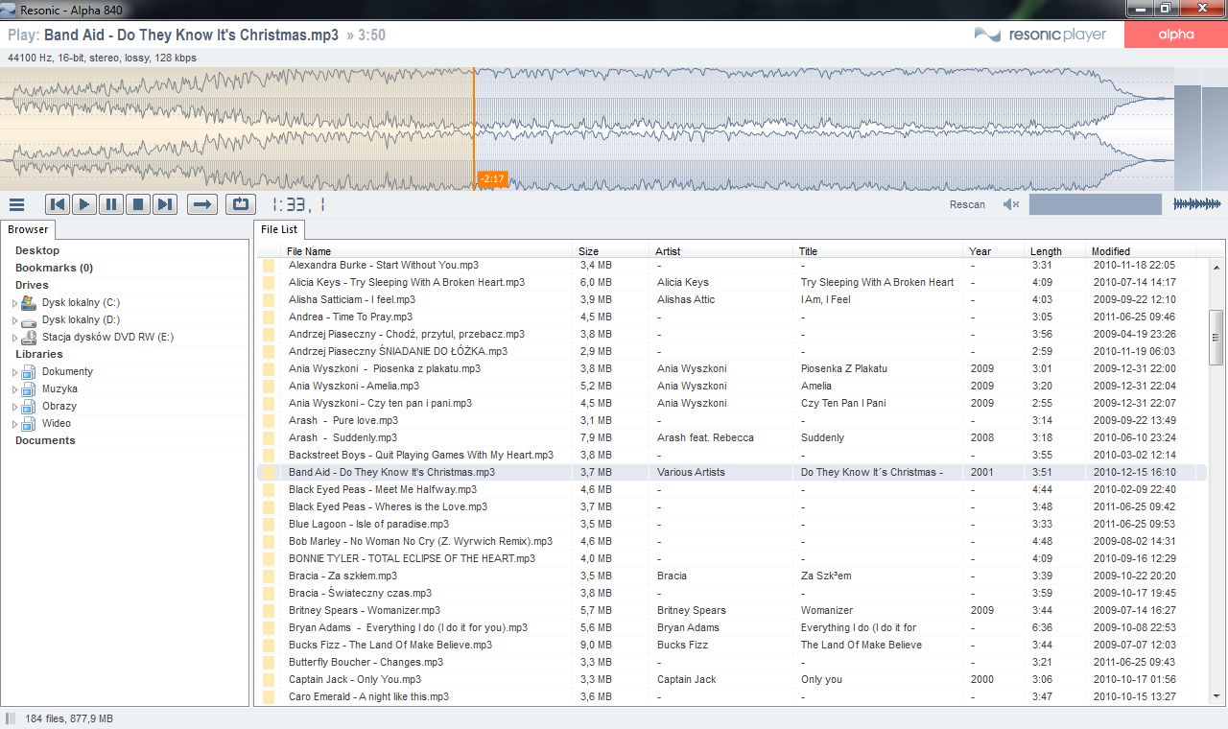The height and width of the screenshot is (729, 1228).
Task: Click the alpha badge in the header
Action: tap(1175, 35)
